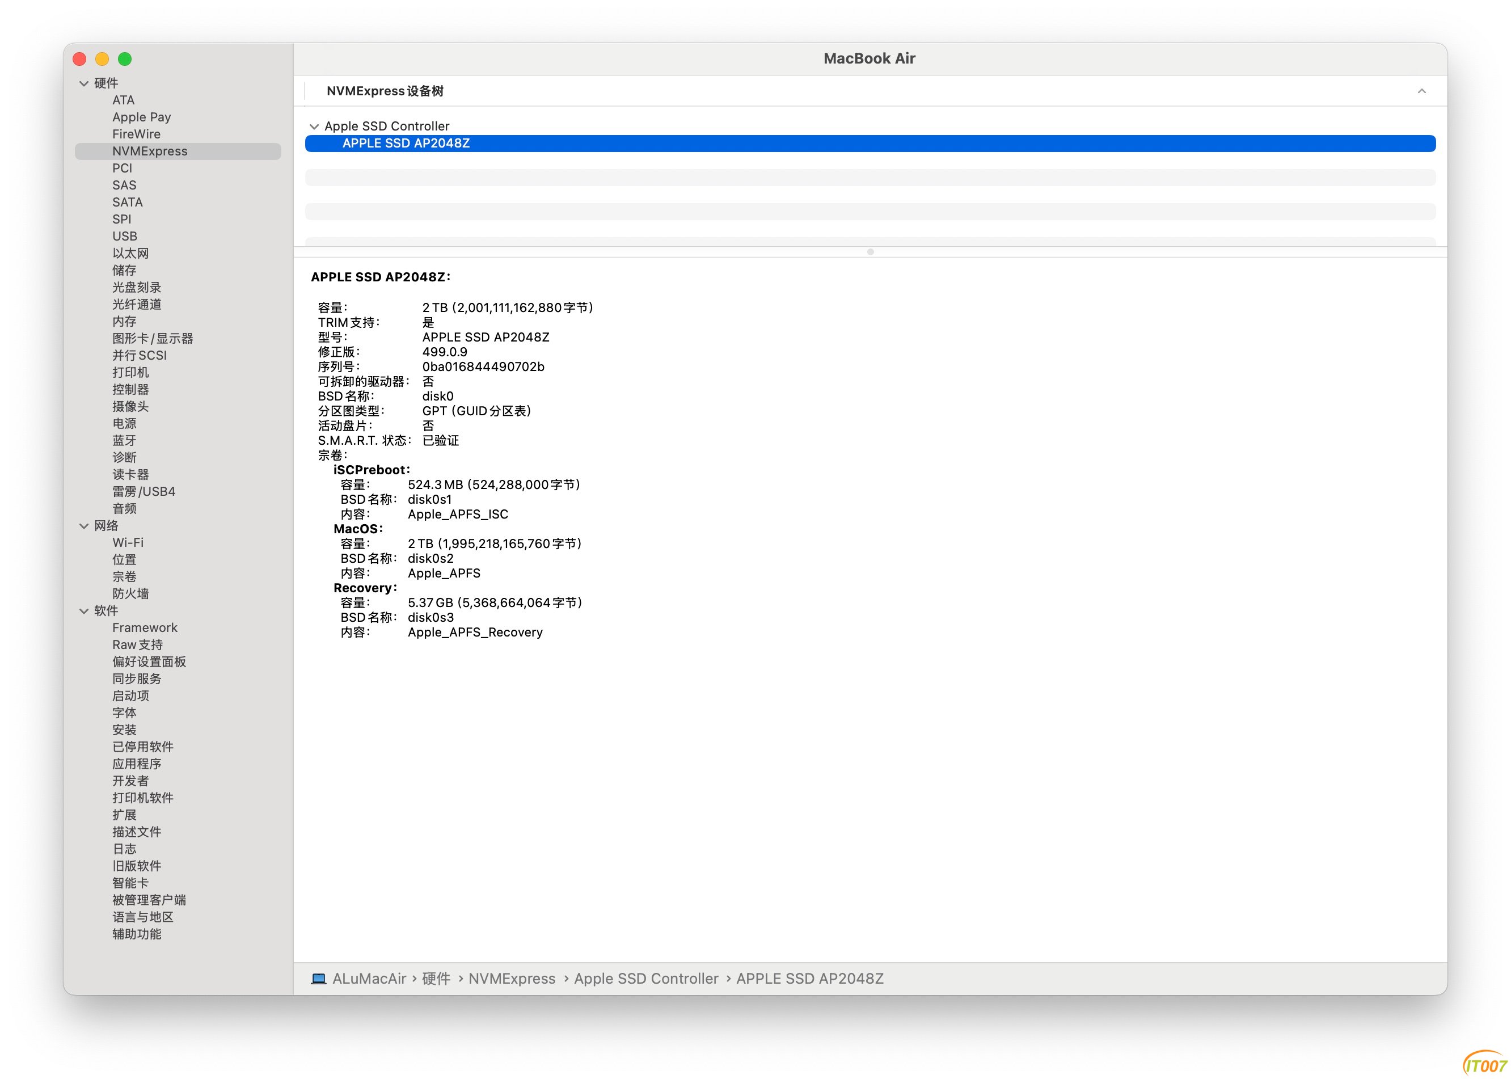Open FireWire hardware category

point(136,134)
